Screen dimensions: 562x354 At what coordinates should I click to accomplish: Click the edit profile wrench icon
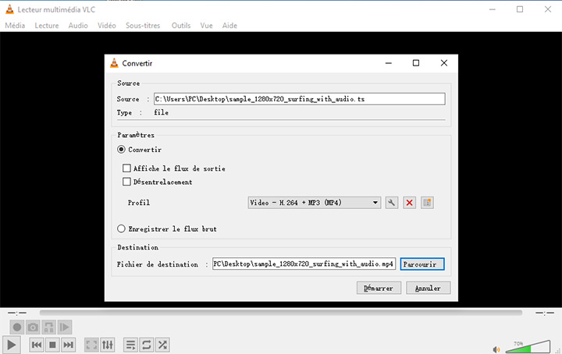pyautogui.click(x=391, y=203)
